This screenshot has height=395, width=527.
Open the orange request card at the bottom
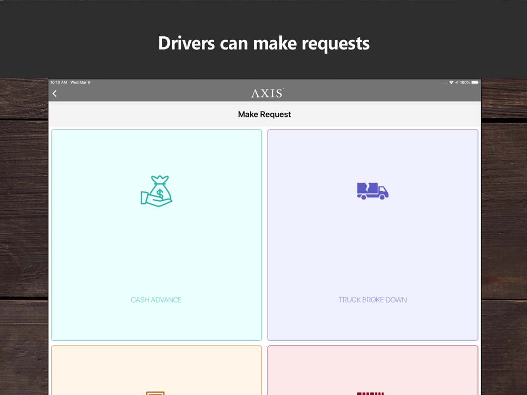tap(157, 370)
